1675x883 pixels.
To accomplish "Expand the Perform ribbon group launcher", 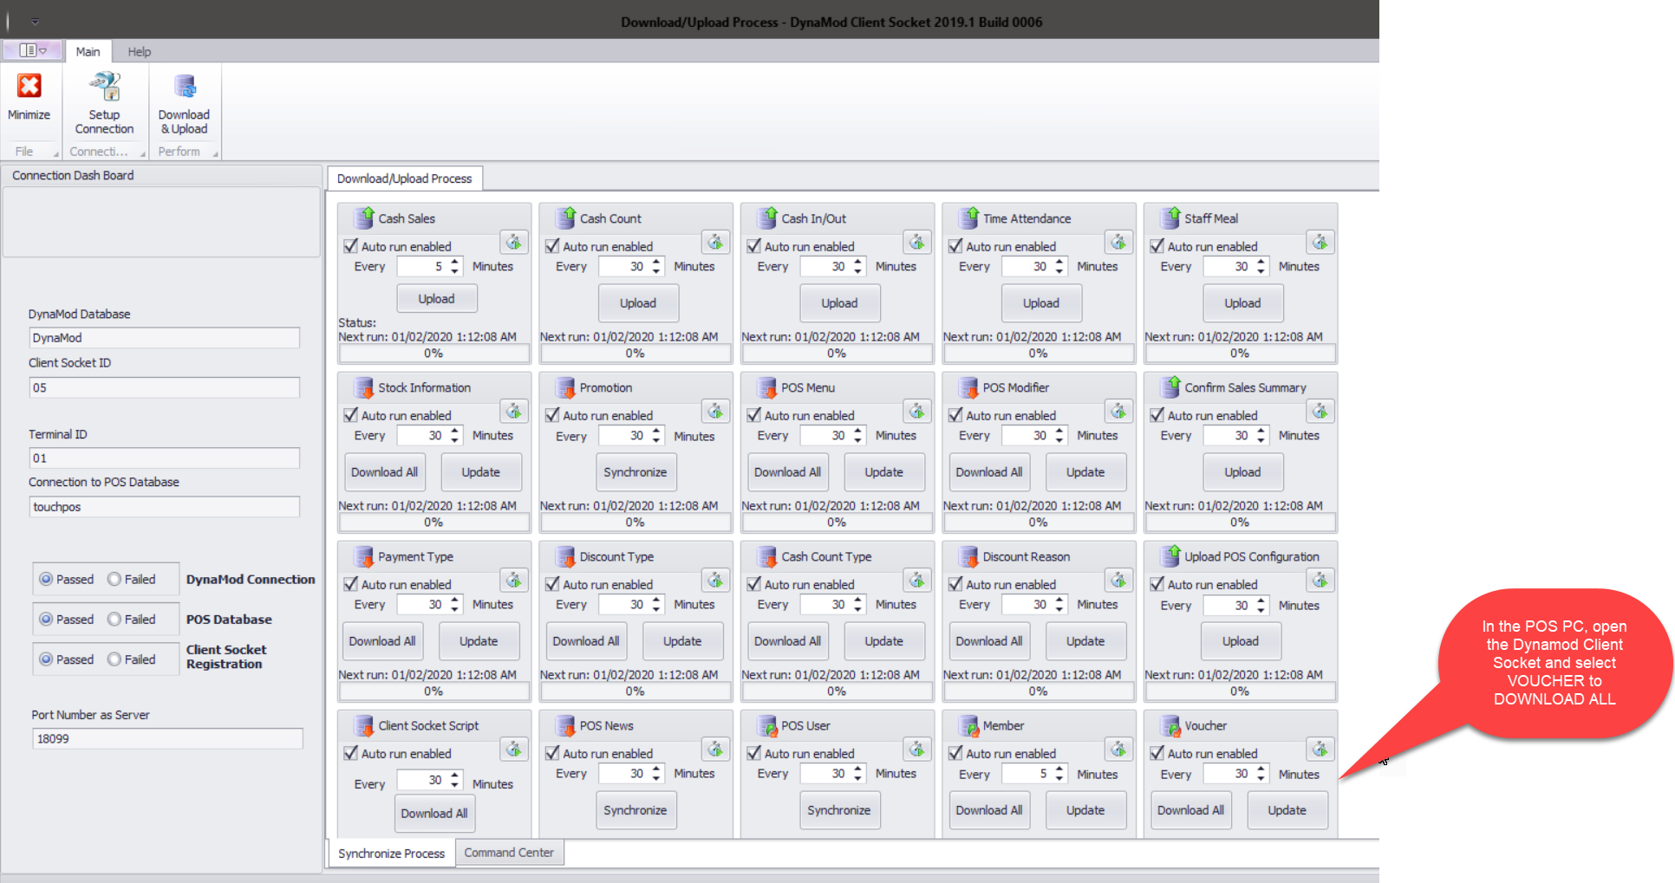I will (x=215, y=153).
